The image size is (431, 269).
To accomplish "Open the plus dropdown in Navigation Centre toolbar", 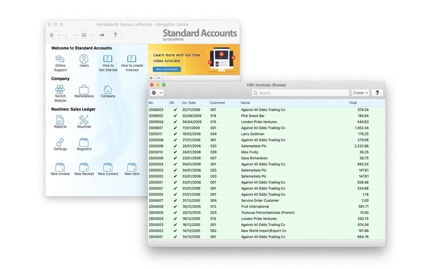I will (71, 35).
